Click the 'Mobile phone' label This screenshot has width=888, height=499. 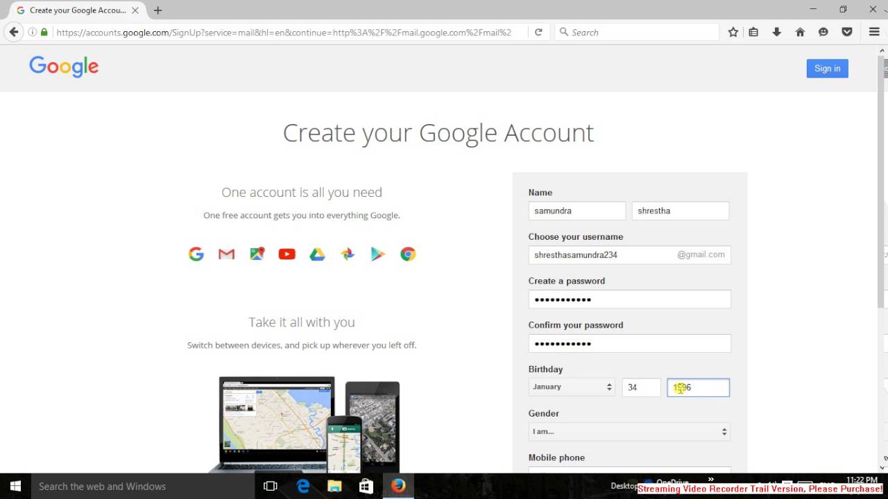556,457
